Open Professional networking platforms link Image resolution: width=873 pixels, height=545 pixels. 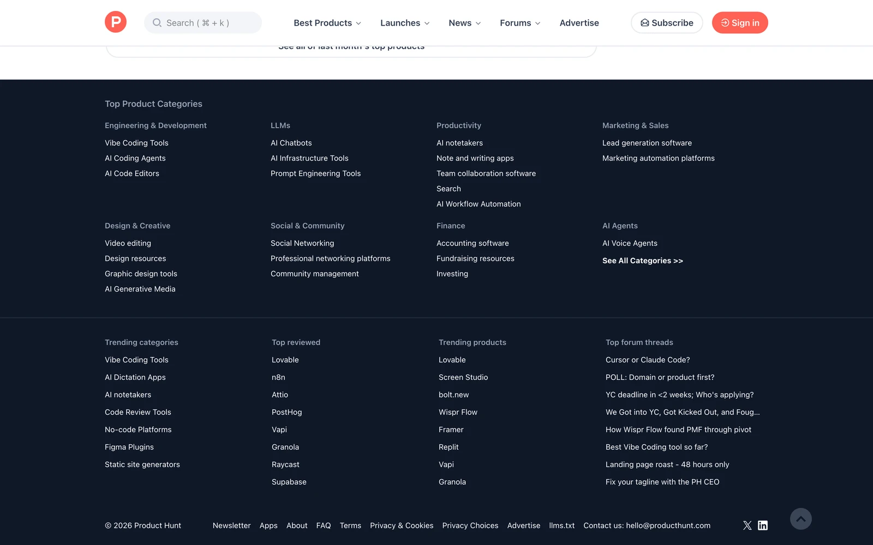(331, 258)
